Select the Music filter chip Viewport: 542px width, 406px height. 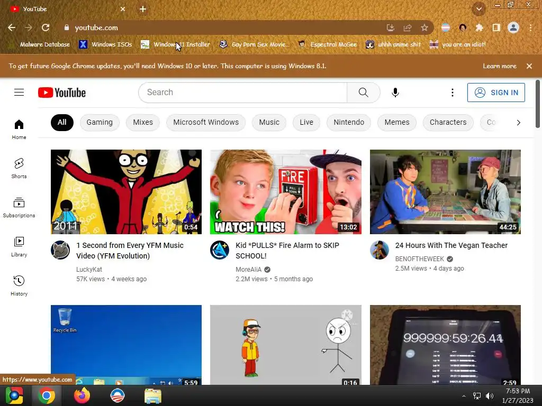[269, 123]
